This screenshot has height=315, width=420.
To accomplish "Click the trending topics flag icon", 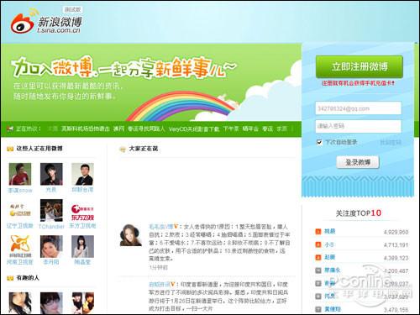I will click(10, 129).
